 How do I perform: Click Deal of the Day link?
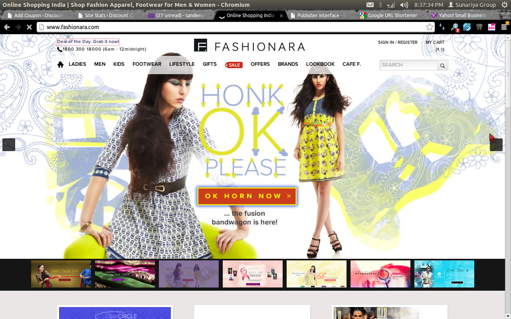(88, 41)
